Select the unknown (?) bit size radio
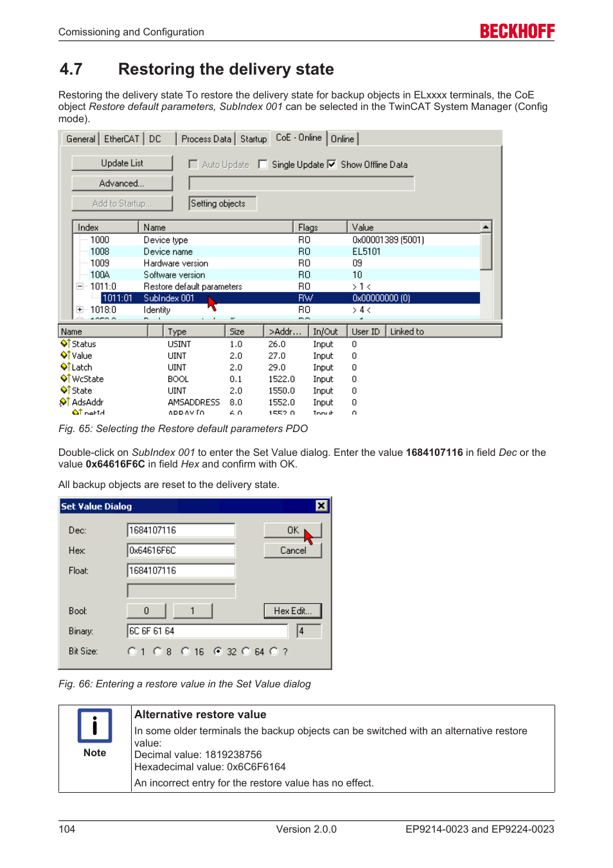This screenshot has height=868, width=613. click(274, 651)
